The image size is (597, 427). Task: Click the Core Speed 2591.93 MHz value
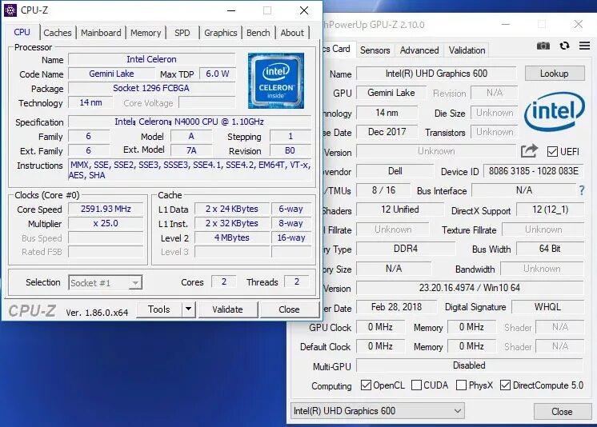(x=106, y=209)
